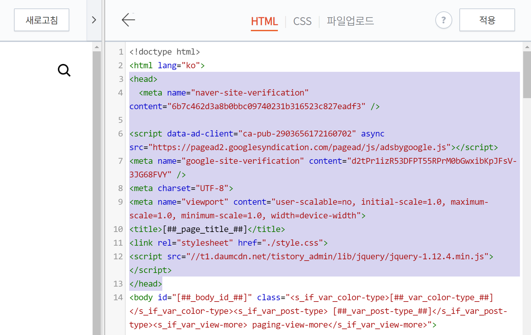Expand the preview panel chevron arrow
Image resolution: width=531 pixels, height=335 pixels.
94,20
